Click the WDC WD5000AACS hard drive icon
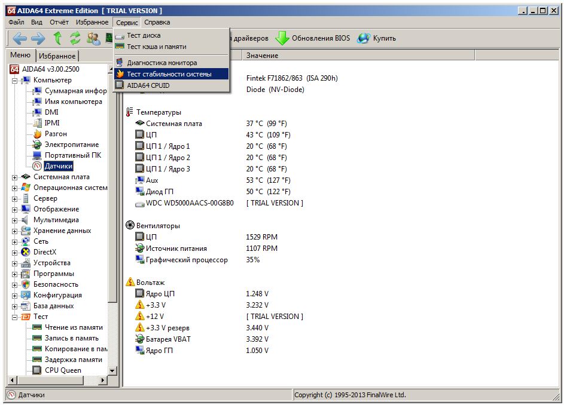Screen dimensions: 564x405 pyautogui.click(x=139, y=204)
